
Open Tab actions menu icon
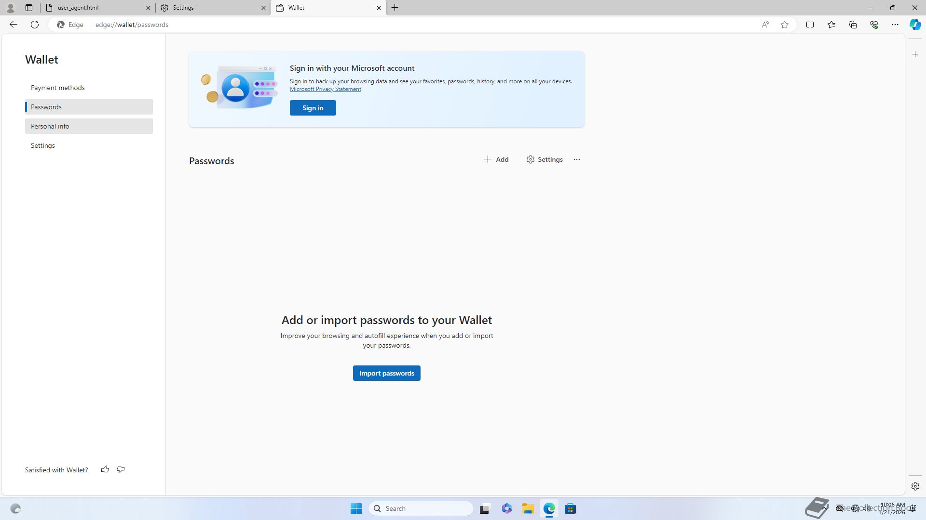click(x=29, y=8)
